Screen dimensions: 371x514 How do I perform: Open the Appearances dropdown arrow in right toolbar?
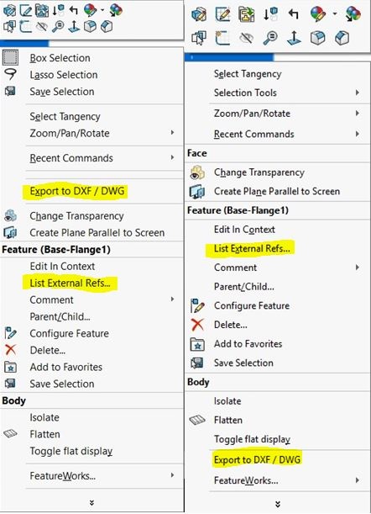pyautogui.click(x=334, y=14)
